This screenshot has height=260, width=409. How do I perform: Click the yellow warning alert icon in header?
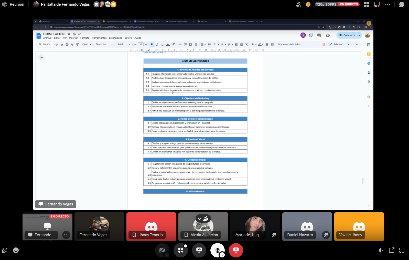point(308,4)
